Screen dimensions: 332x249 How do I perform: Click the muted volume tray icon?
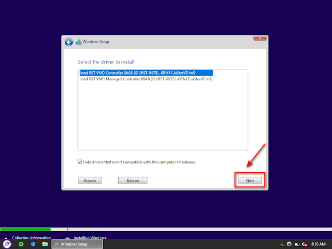(304, 244)
